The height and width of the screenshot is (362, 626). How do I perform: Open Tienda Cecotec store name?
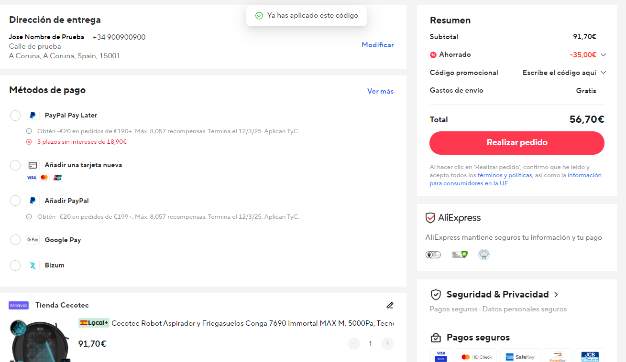pos(62,305)
